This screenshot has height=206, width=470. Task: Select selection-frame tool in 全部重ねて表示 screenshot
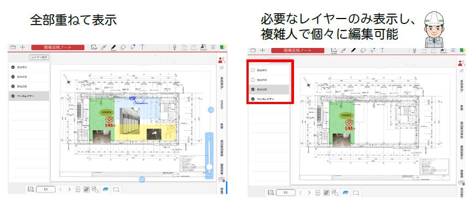(x=94, y=47)
